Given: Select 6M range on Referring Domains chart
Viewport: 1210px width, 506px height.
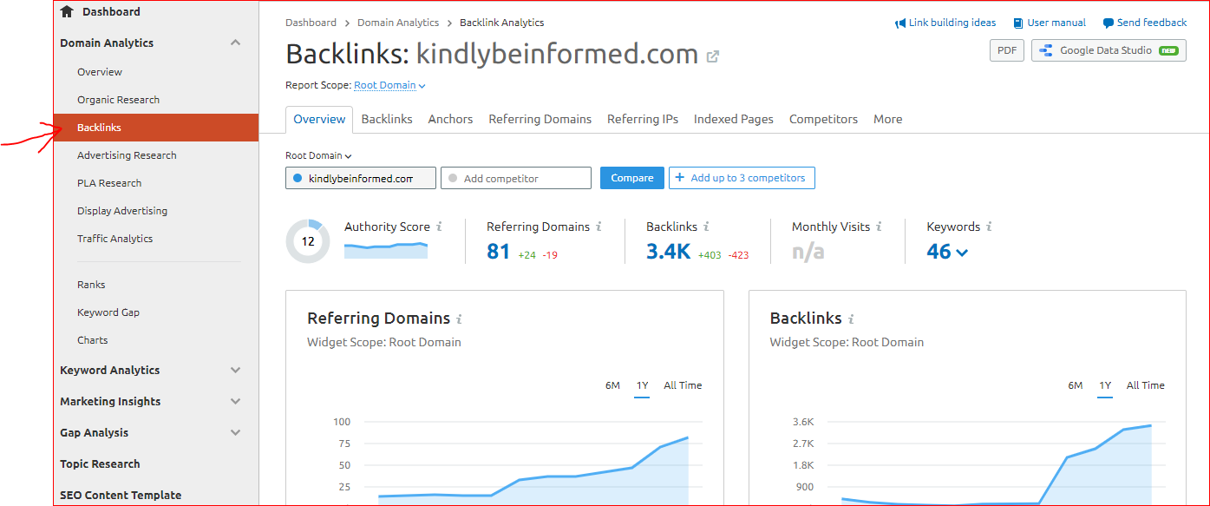Looking at the screenshot, I should [612, 385].
